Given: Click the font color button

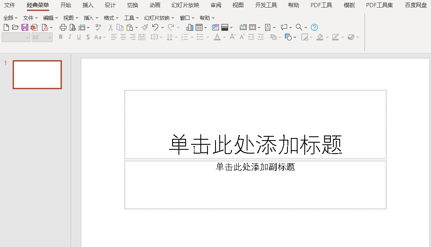Looking at the screenshot, I should tap(217, 37).
